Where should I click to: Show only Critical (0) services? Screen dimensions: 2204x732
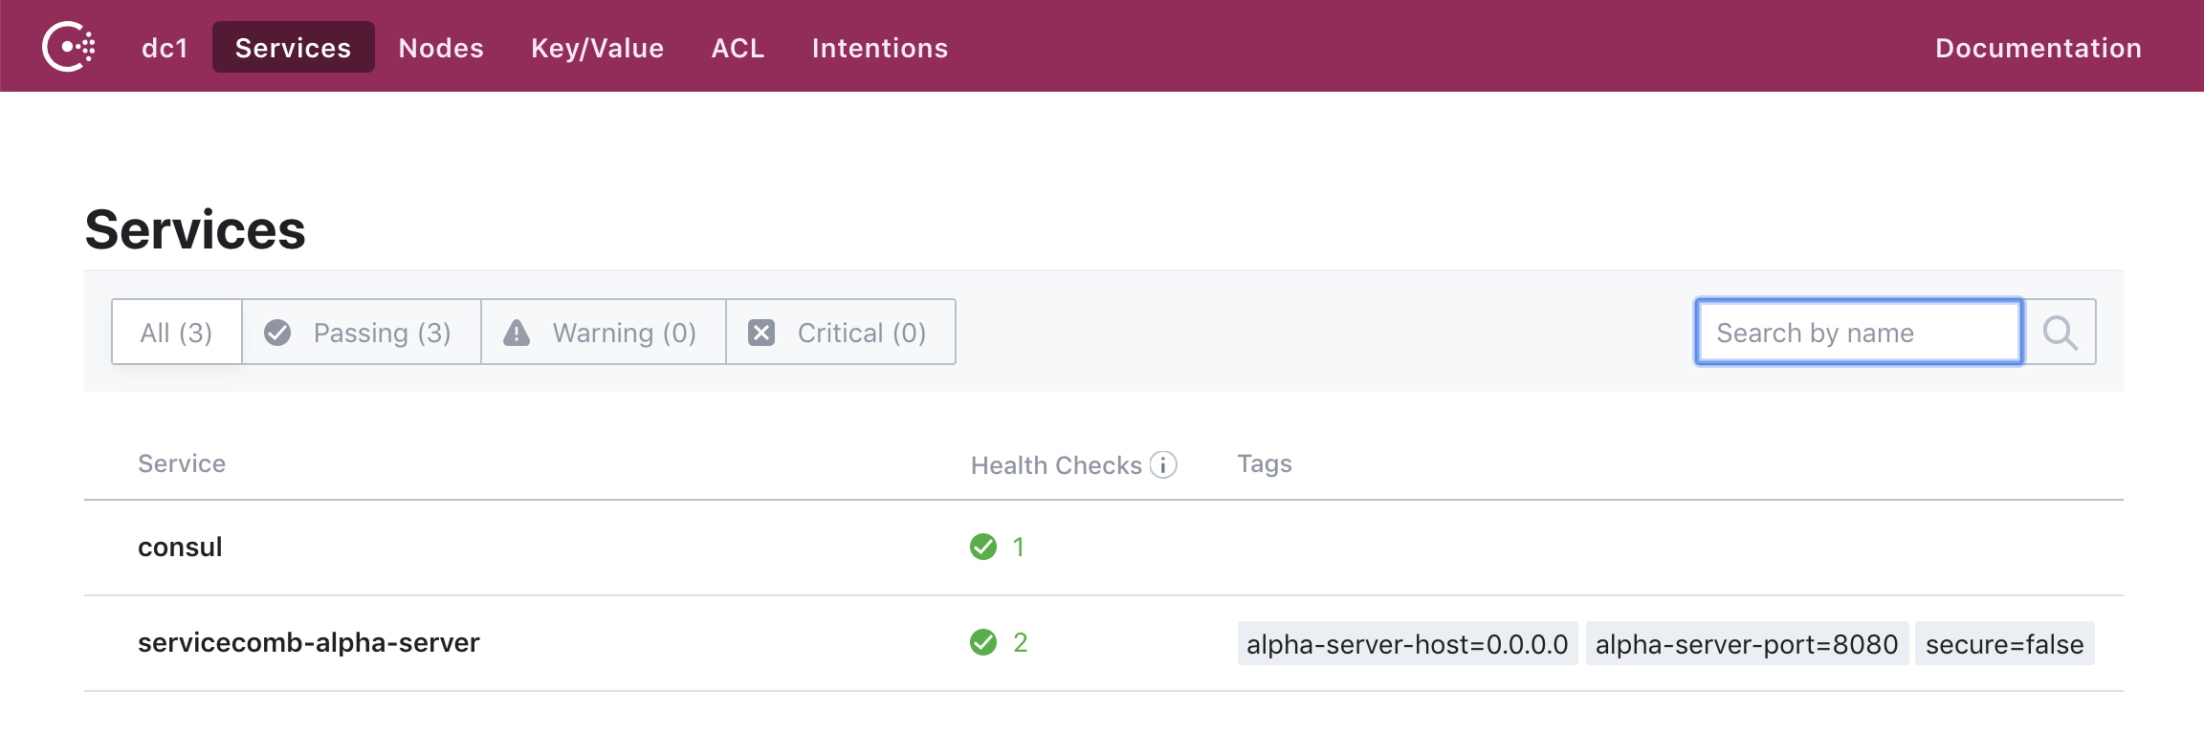(840, 333)
